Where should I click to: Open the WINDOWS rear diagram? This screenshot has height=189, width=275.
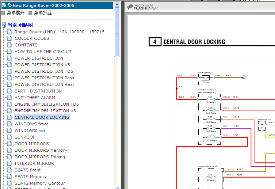coord(31,131)
